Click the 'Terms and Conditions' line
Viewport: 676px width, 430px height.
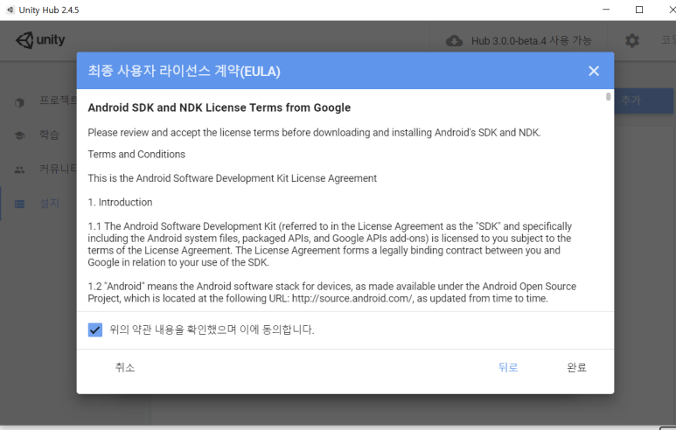pyautogui.click(x=136, y=154)
